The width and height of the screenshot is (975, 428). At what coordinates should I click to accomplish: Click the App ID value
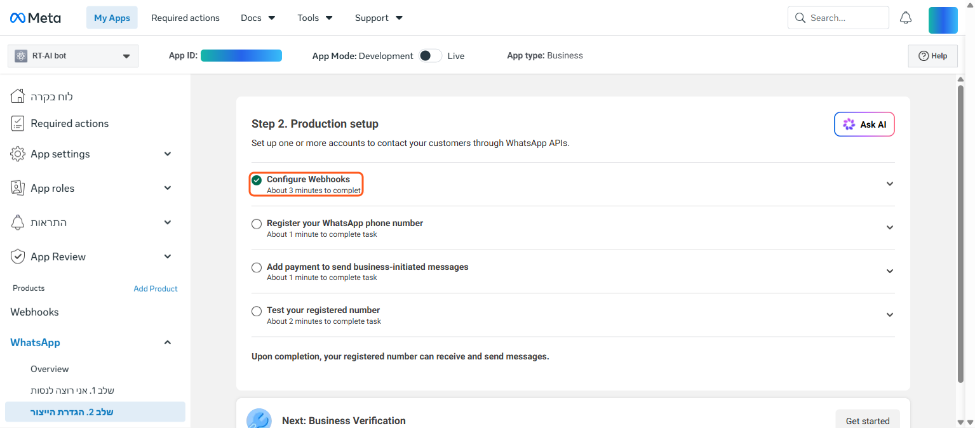241,56
